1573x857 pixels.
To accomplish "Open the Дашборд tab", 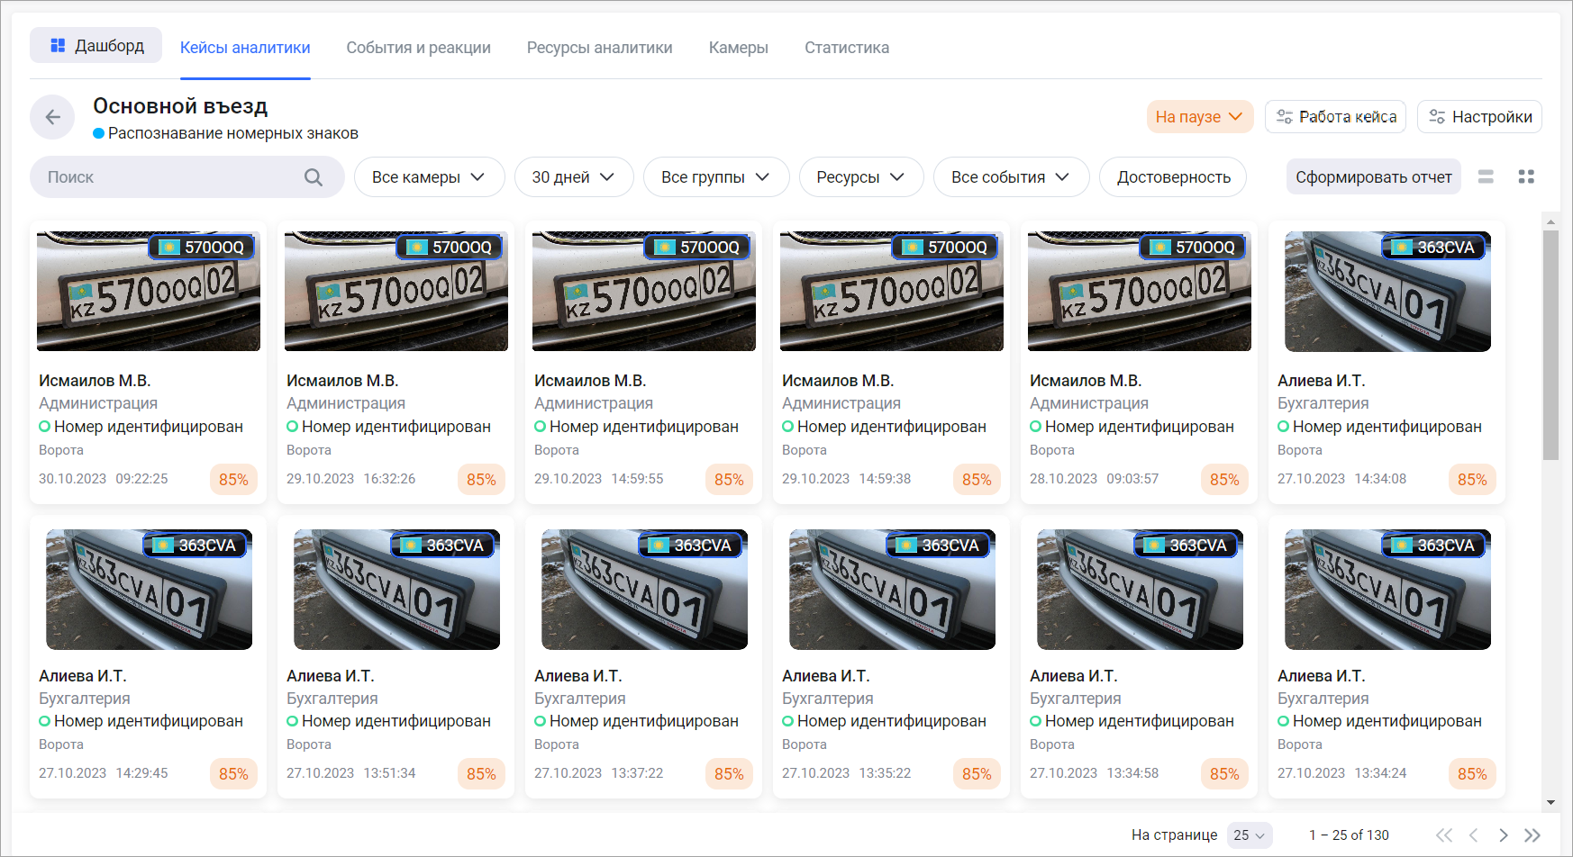I will pos(96,46).
